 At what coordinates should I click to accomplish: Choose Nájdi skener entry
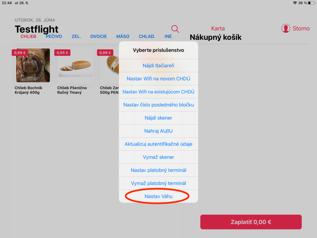pos(158,118)
